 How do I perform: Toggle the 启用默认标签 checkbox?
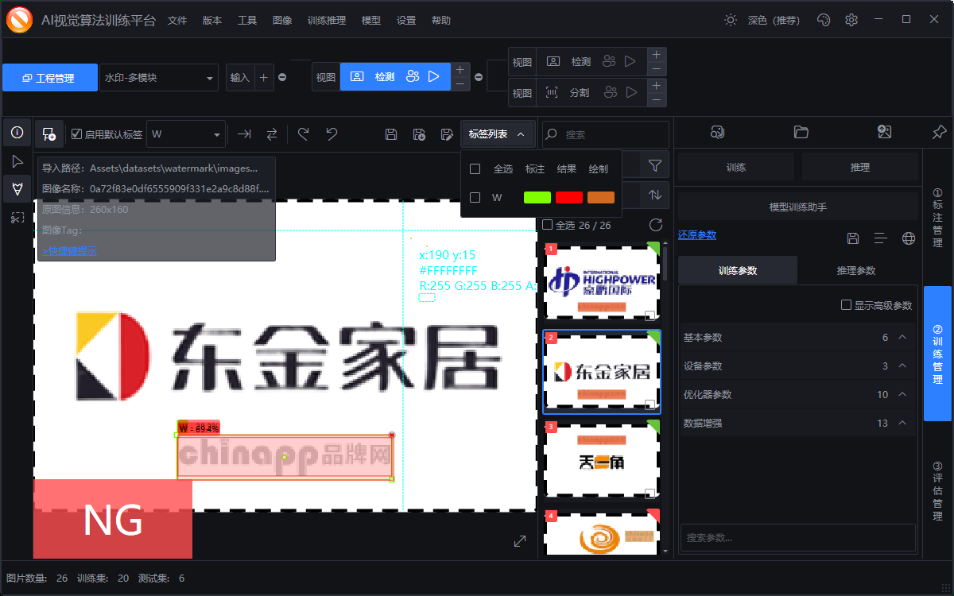pyautogui.click(x=76, y=134)
